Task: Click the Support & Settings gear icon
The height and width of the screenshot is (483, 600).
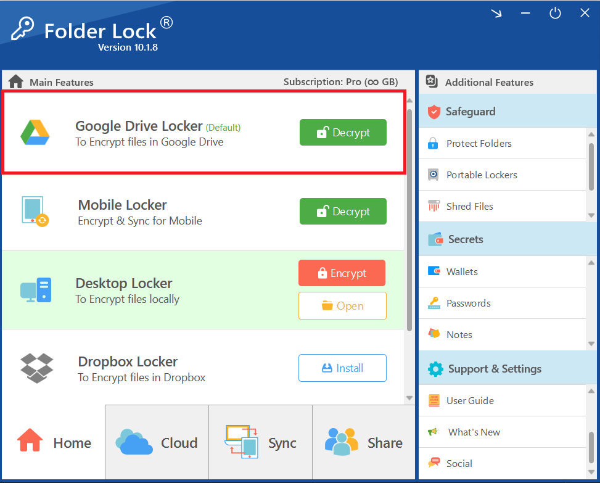Action: point(435,369)
